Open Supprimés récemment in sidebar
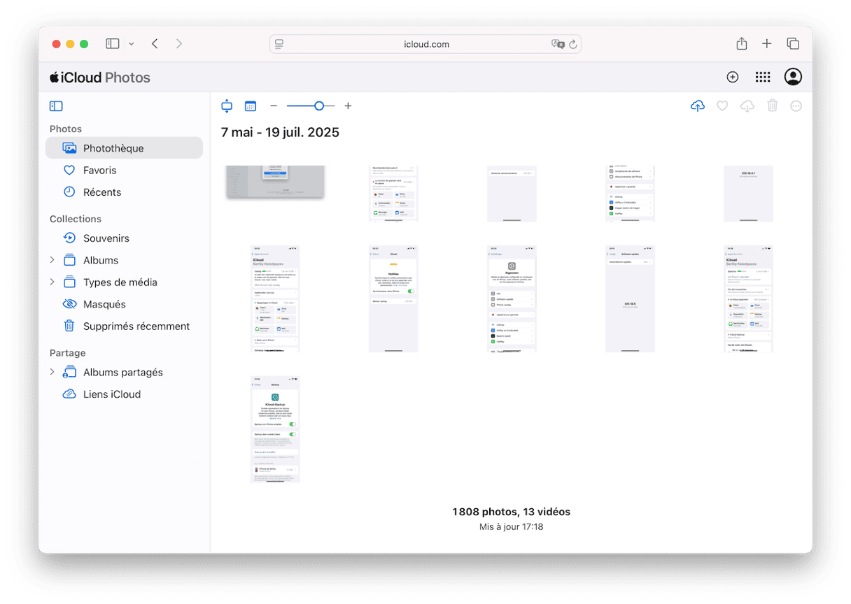This screenshot has width=851, height=604. (x=136, y=326)
